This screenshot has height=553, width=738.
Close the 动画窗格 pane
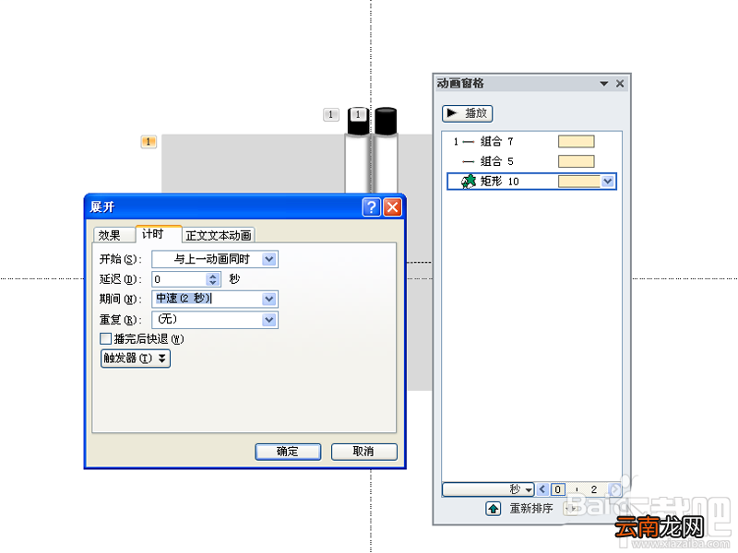620,84
